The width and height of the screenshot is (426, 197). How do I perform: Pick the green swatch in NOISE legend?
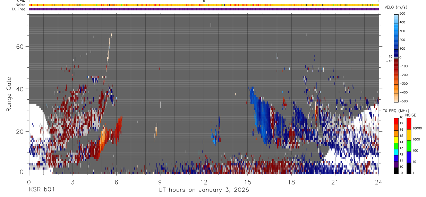tap(409, 146)
